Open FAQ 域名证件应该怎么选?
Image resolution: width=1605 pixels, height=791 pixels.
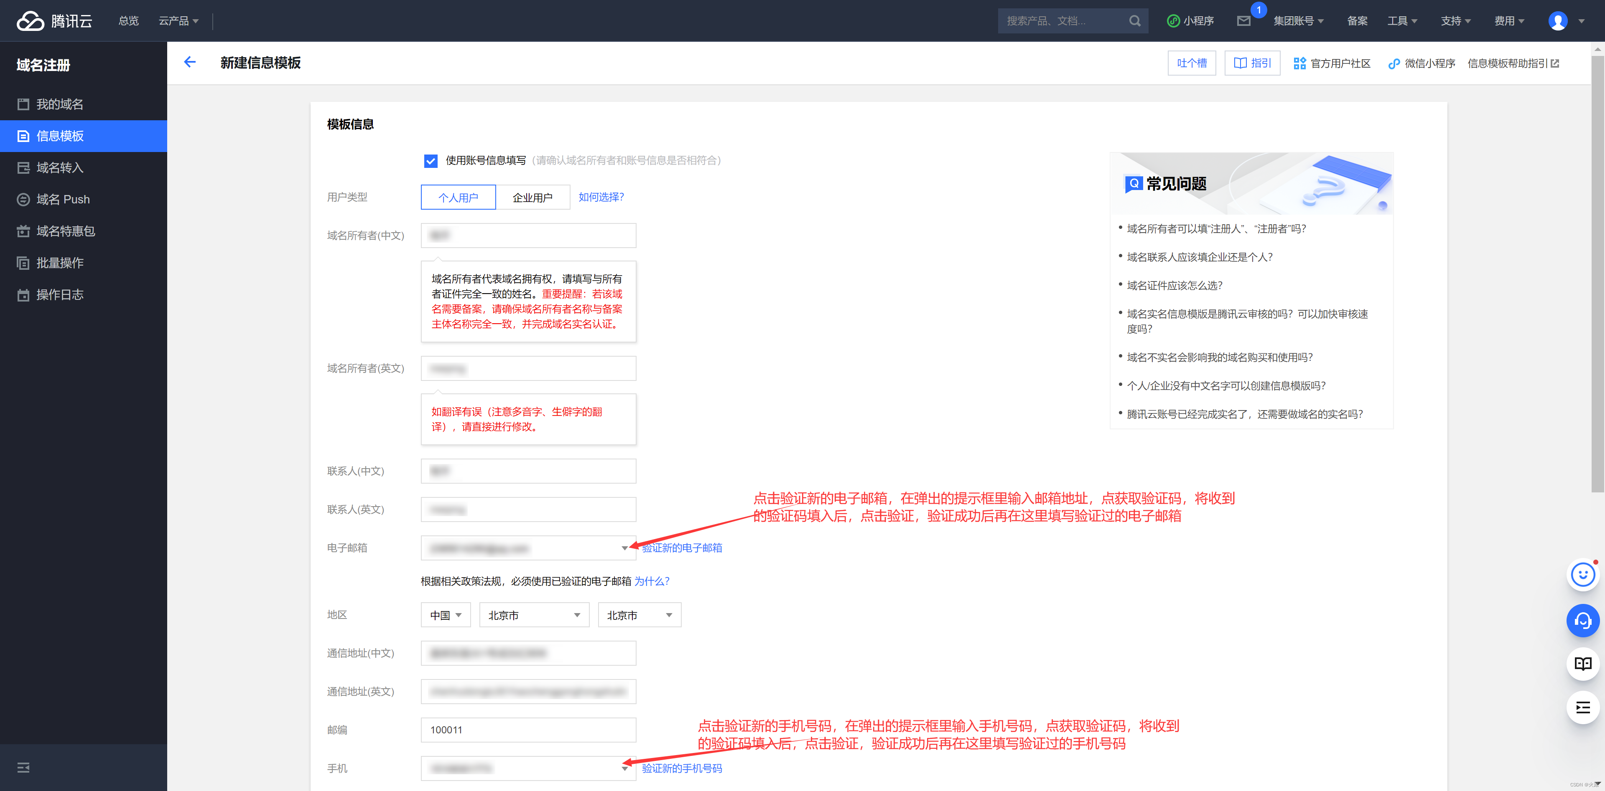tap(1174, 285)
